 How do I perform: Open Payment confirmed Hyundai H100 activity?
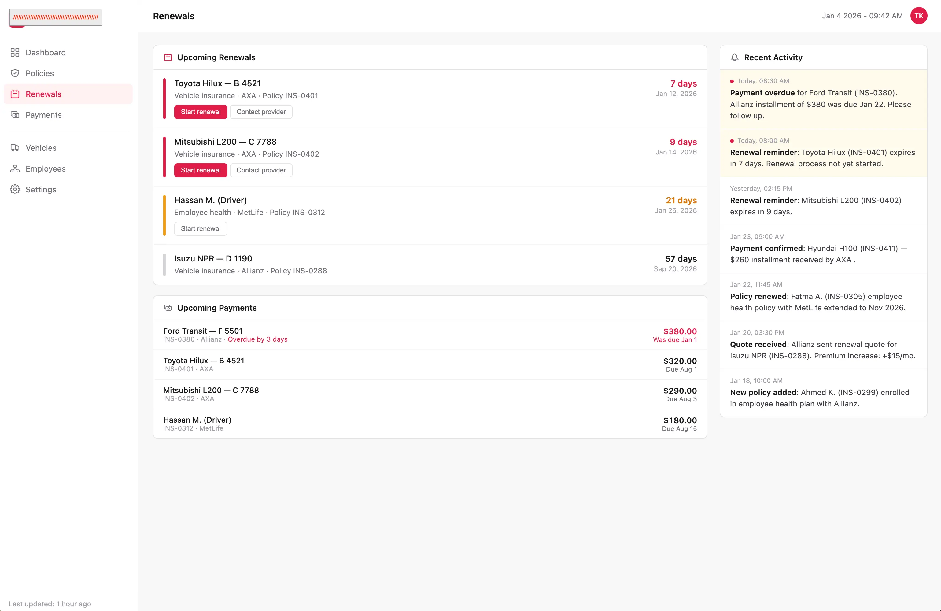point(824,249)
